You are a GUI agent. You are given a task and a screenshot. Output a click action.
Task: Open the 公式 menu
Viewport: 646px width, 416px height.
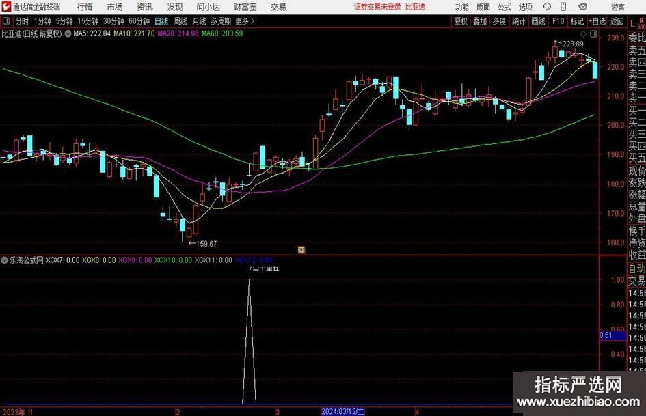coord(504,7)
